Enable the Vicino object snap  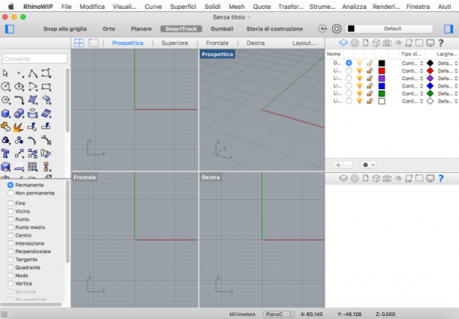(10, 211)
